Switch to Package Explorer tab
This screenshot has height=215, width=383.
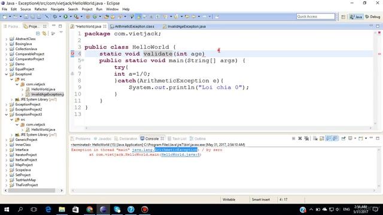(x=11, y=26)
